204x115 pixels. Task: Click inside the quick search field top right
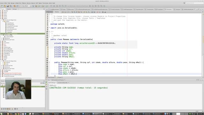[x=194, y=3]
